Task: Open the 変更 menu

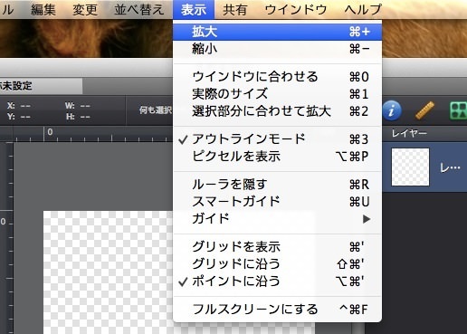Action: tap(85, 10)
